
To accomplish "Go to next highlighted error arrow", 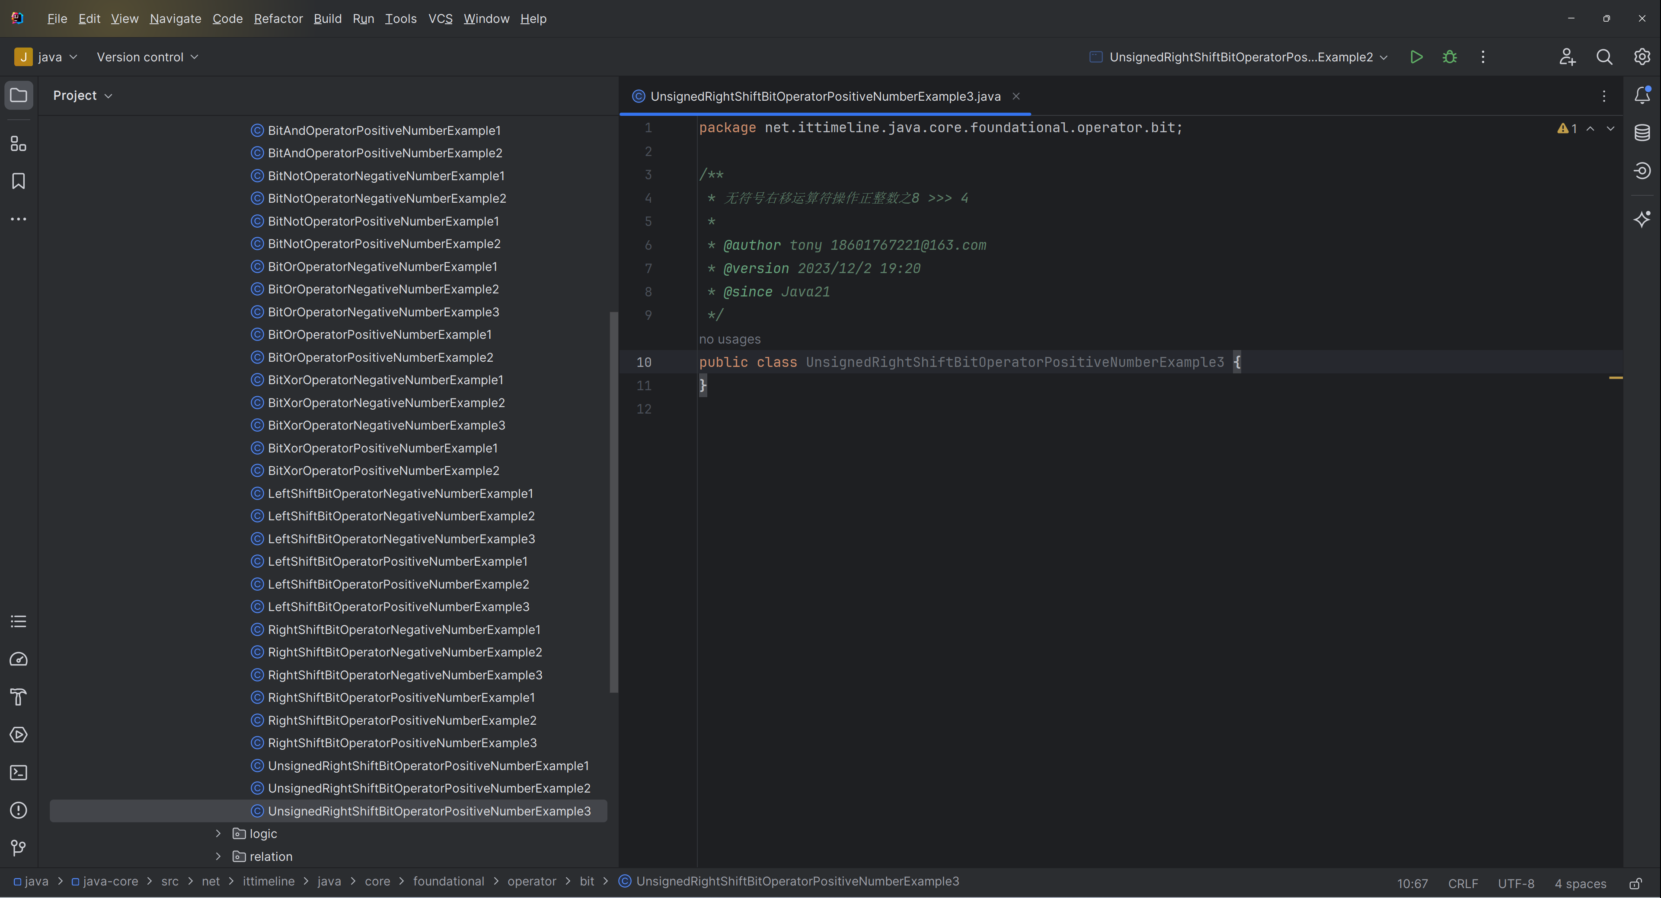I will pos(1611,128).
